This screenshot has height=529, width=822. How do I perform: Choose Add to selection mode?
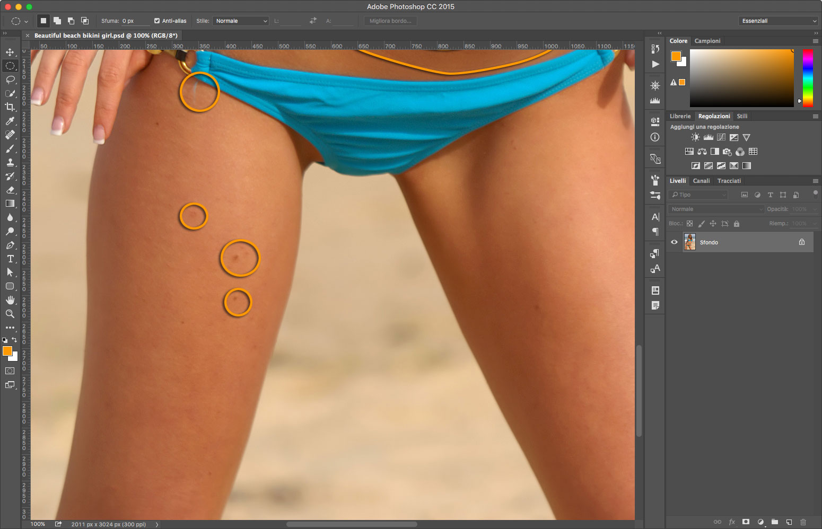pos(57,21)
